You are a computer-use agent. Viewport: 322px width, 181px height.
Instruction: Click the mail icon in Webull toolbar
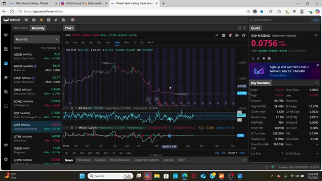tap(26, 20)
